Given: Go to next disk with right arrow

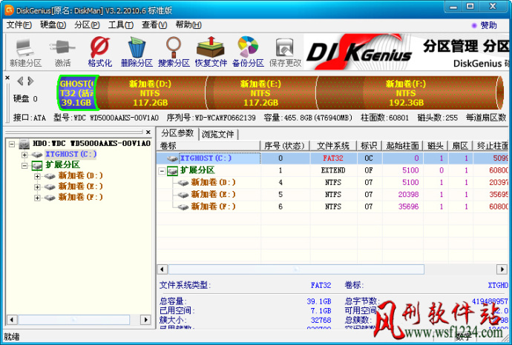Looking at the screenshot, I should click(30, 81).
